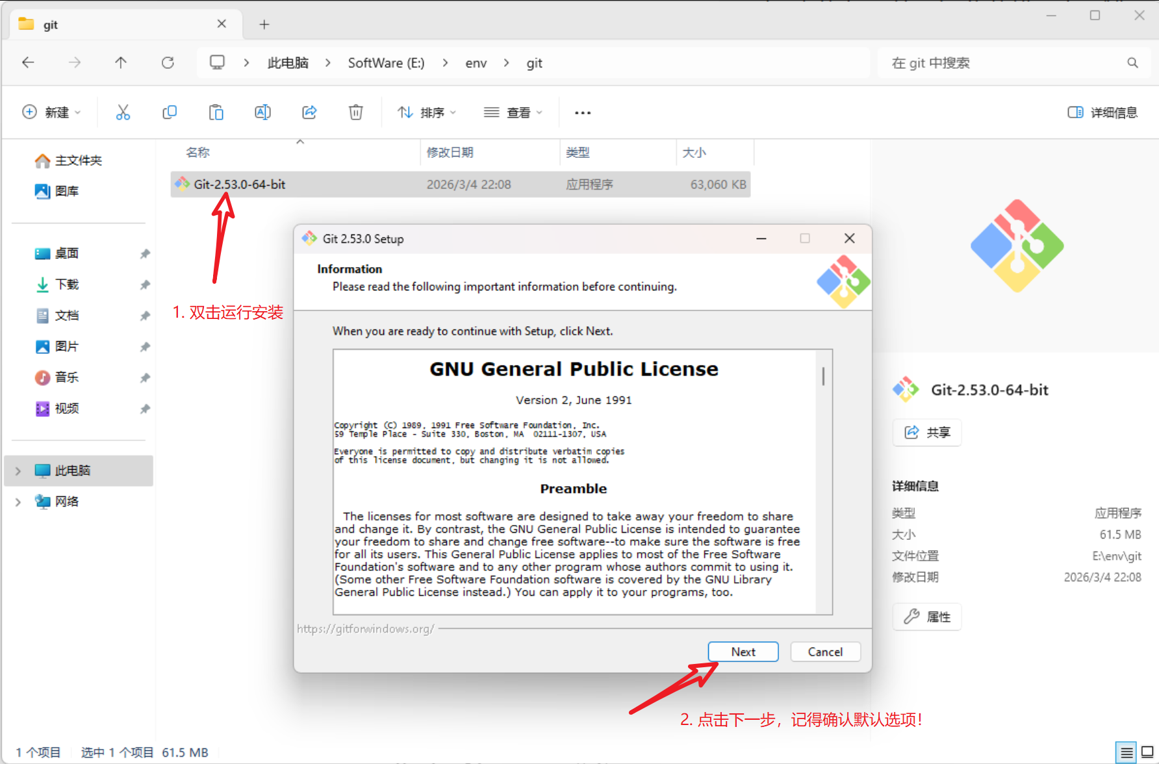1159x764 pixels.
Task: Switch to details list view in status bar
Action: 1127,752
